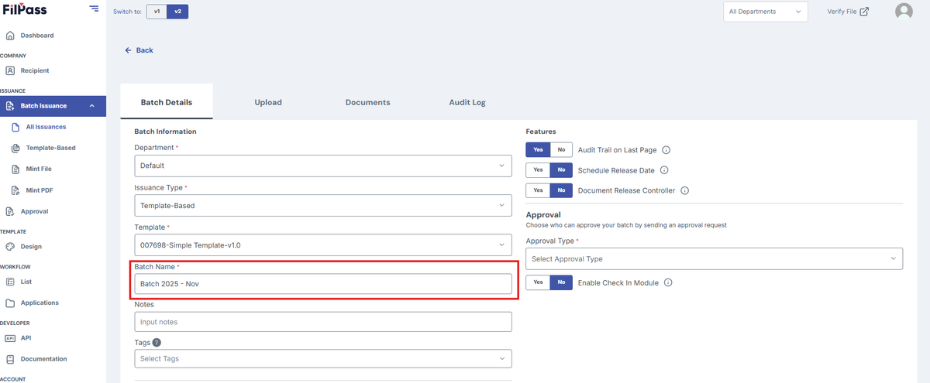The height and width of the screenshot is (383, 930).
Task: Show info for Audit Trail on Last Page
Action: [x=666, y=150]
